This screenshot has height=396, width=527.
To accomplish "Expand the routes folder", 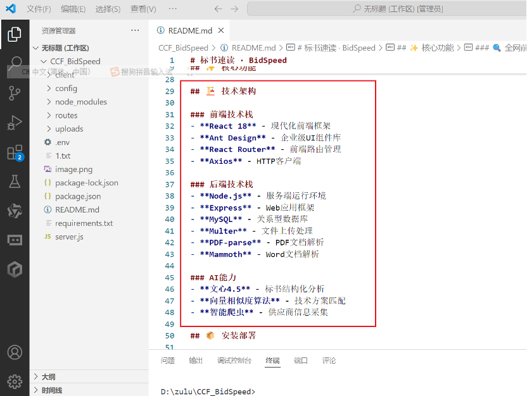I will pyautogui.click(x=89, y=115).
